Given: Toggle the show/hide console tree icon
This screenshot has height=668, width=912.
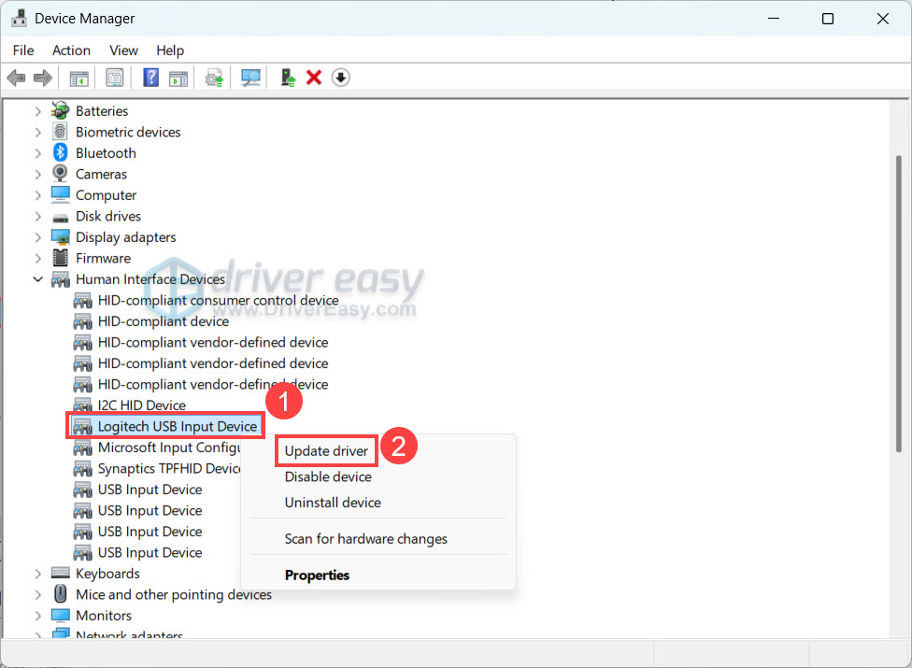Looking at the screenshot, I should point(78,78).
